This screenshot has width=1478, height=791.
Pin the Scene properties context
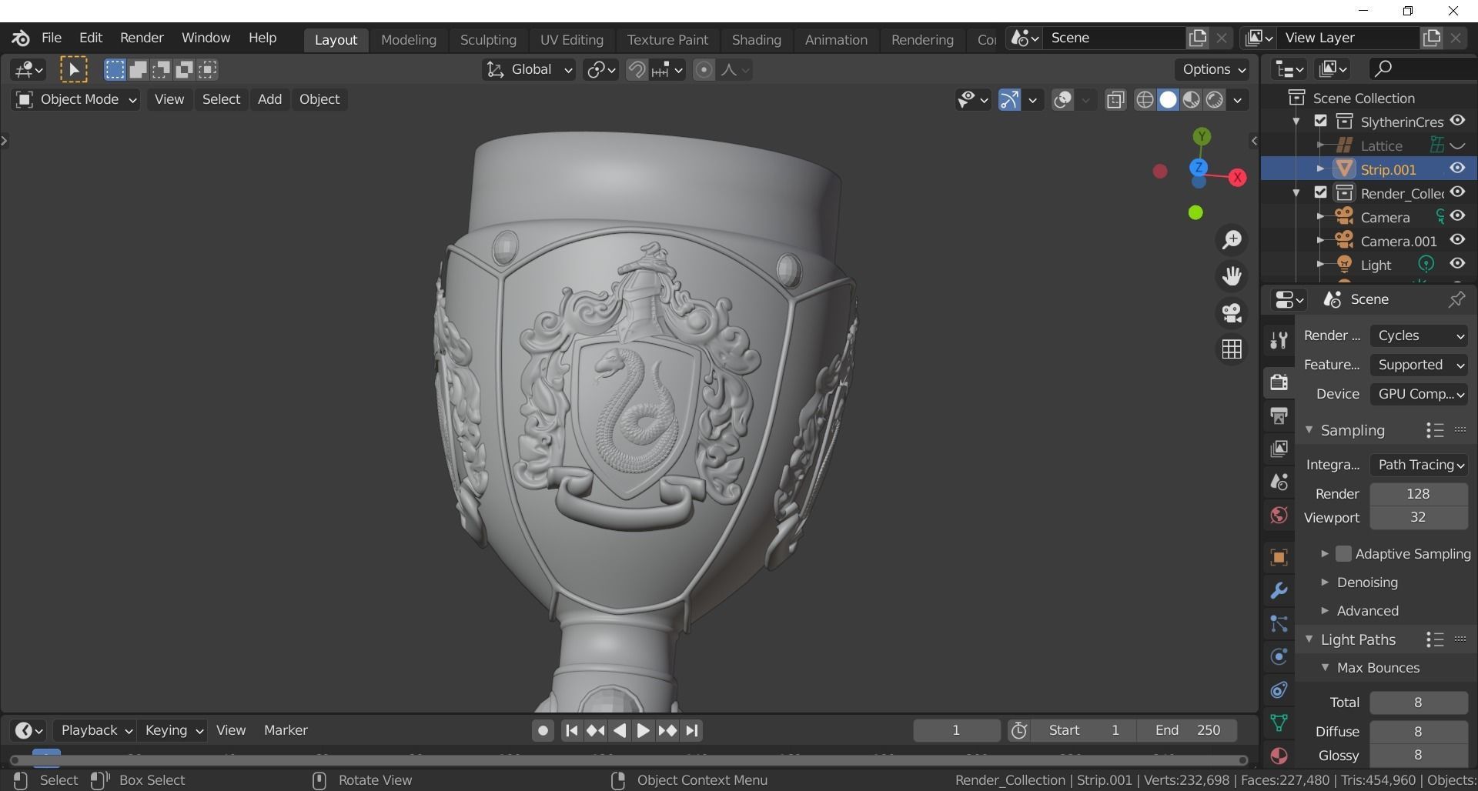click(x=1456, y=300)
